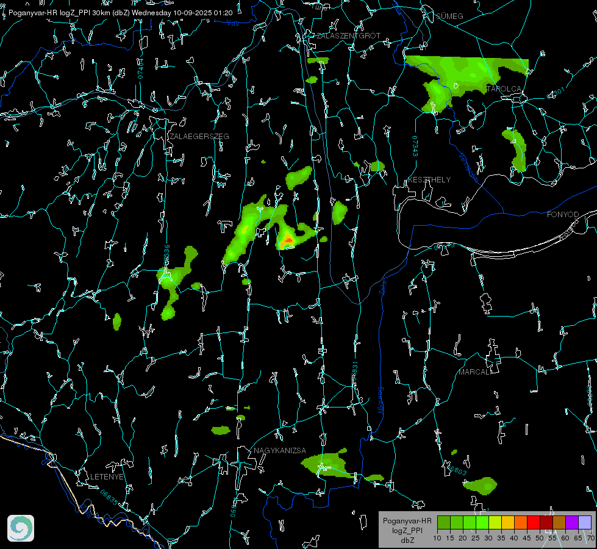
Task: Click the ZALASZENTGRÓT city label
Action: (x=348, y=36)
